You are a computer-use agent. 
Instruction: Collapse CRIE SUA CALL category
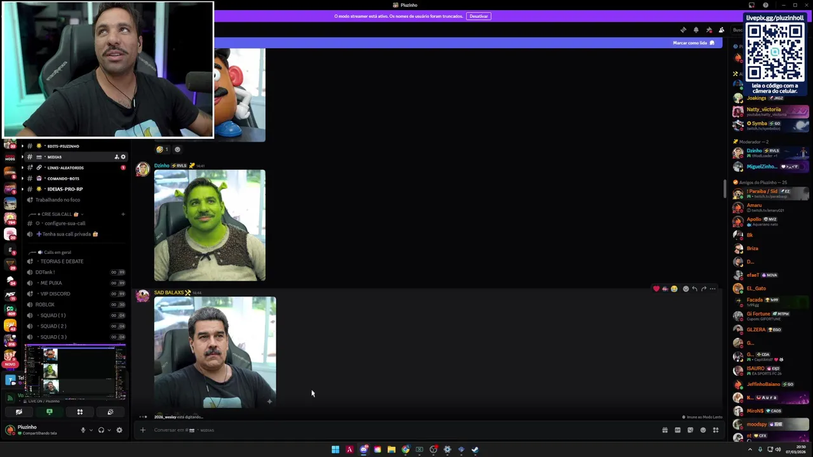57,214
